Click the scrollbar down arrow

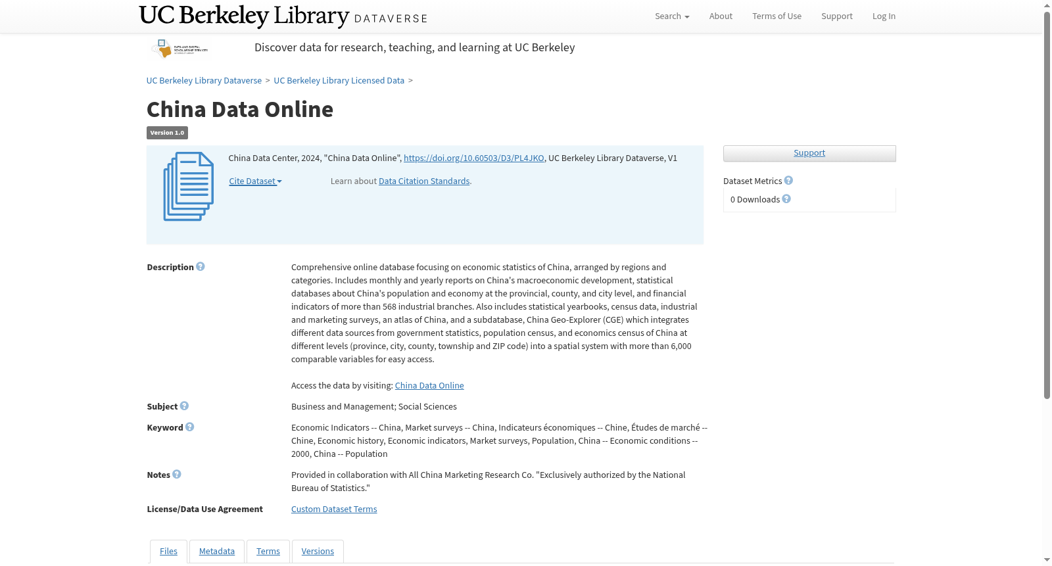pyautogui.click(x=1047, y=560)
